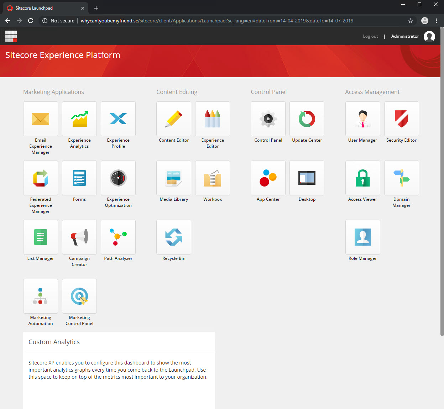
Task: Reload the page in Chrome
Action: click(x=31, y=21)
